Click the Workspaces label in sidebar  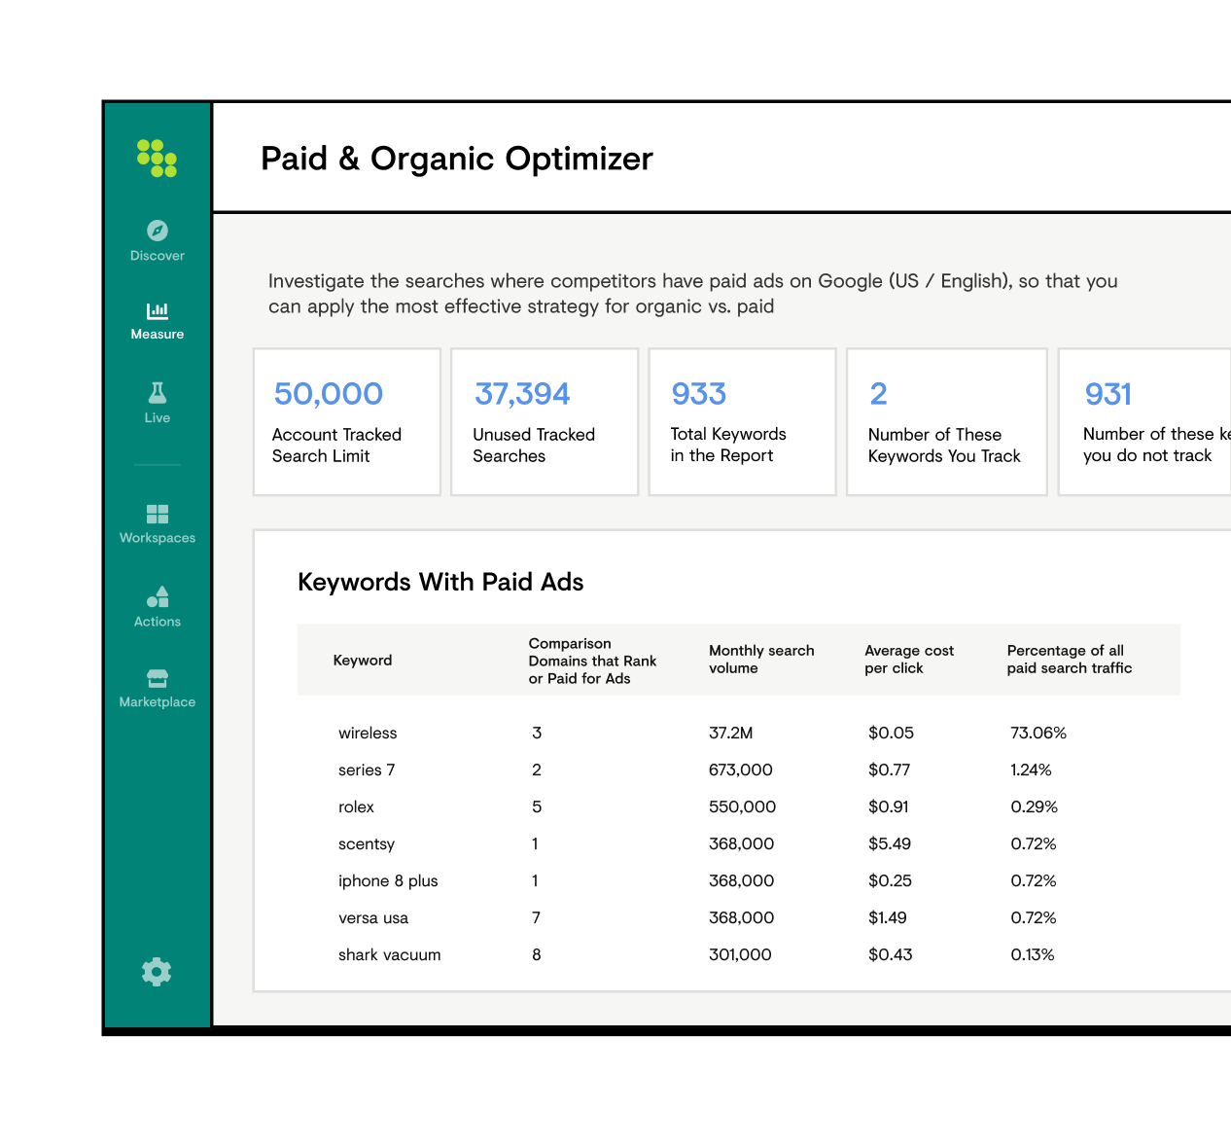(x=158, y=538)
